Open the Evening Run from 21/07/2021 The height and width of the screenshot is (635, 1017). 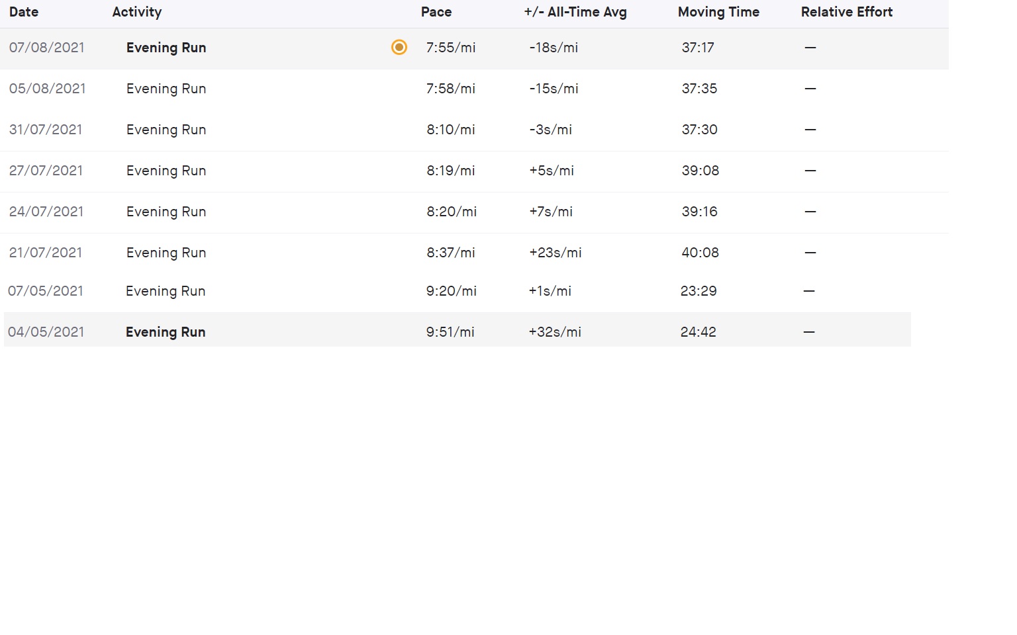click(166, 253)
